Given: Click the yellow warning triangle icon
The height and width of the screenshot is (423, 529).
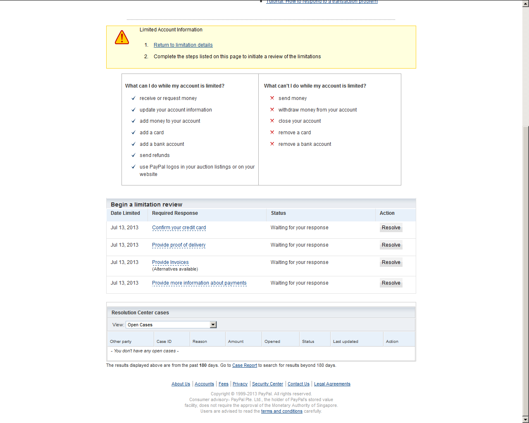Looking at the screenshot, I should click(x=122, y=38).
